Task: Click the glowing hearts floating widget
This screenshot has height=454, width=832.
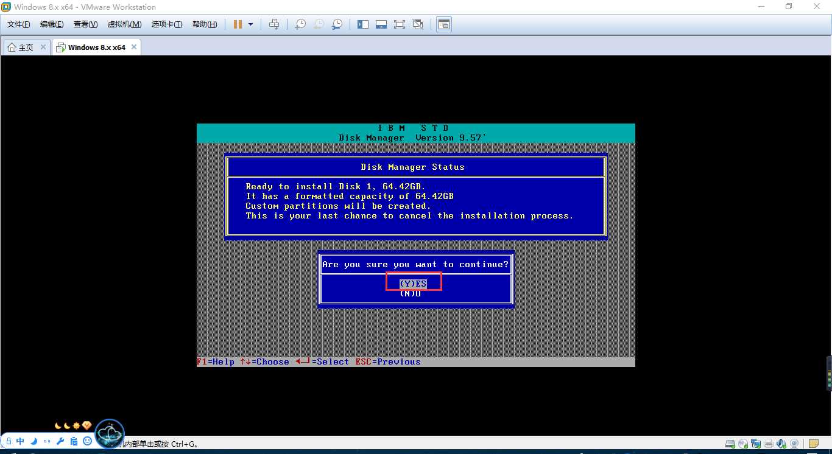Action: tap(110, 433)
